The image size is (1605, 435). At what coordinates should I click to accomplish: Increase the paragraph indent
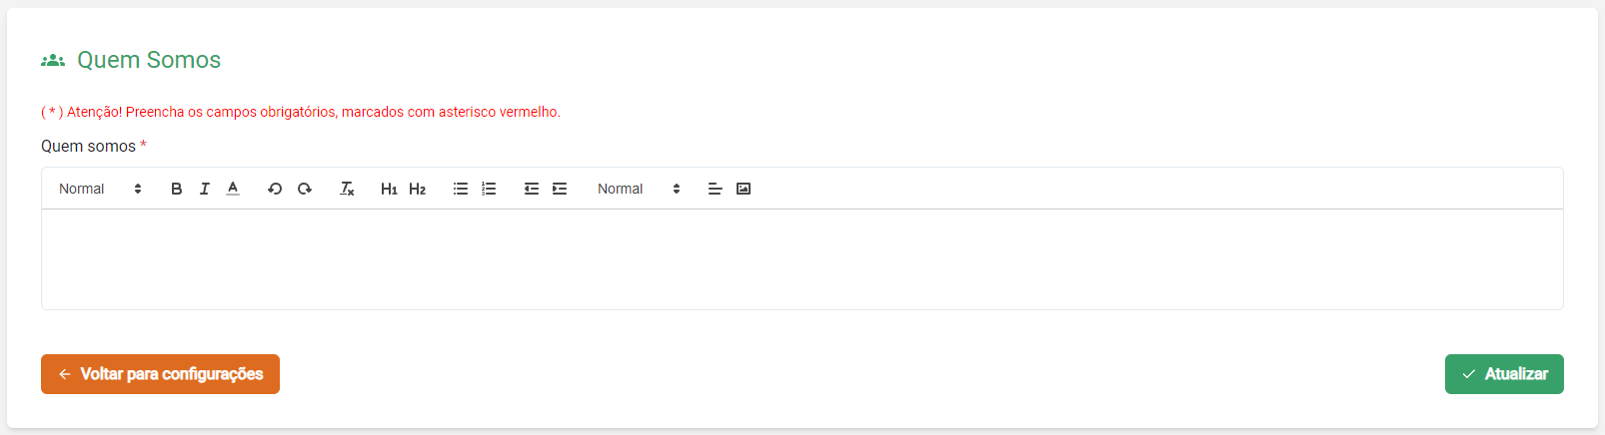click(x=560, y=189)
